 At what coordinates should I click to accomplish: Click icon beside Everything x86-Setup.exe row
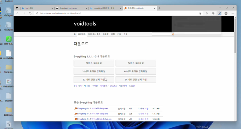[x=76, y=109]
